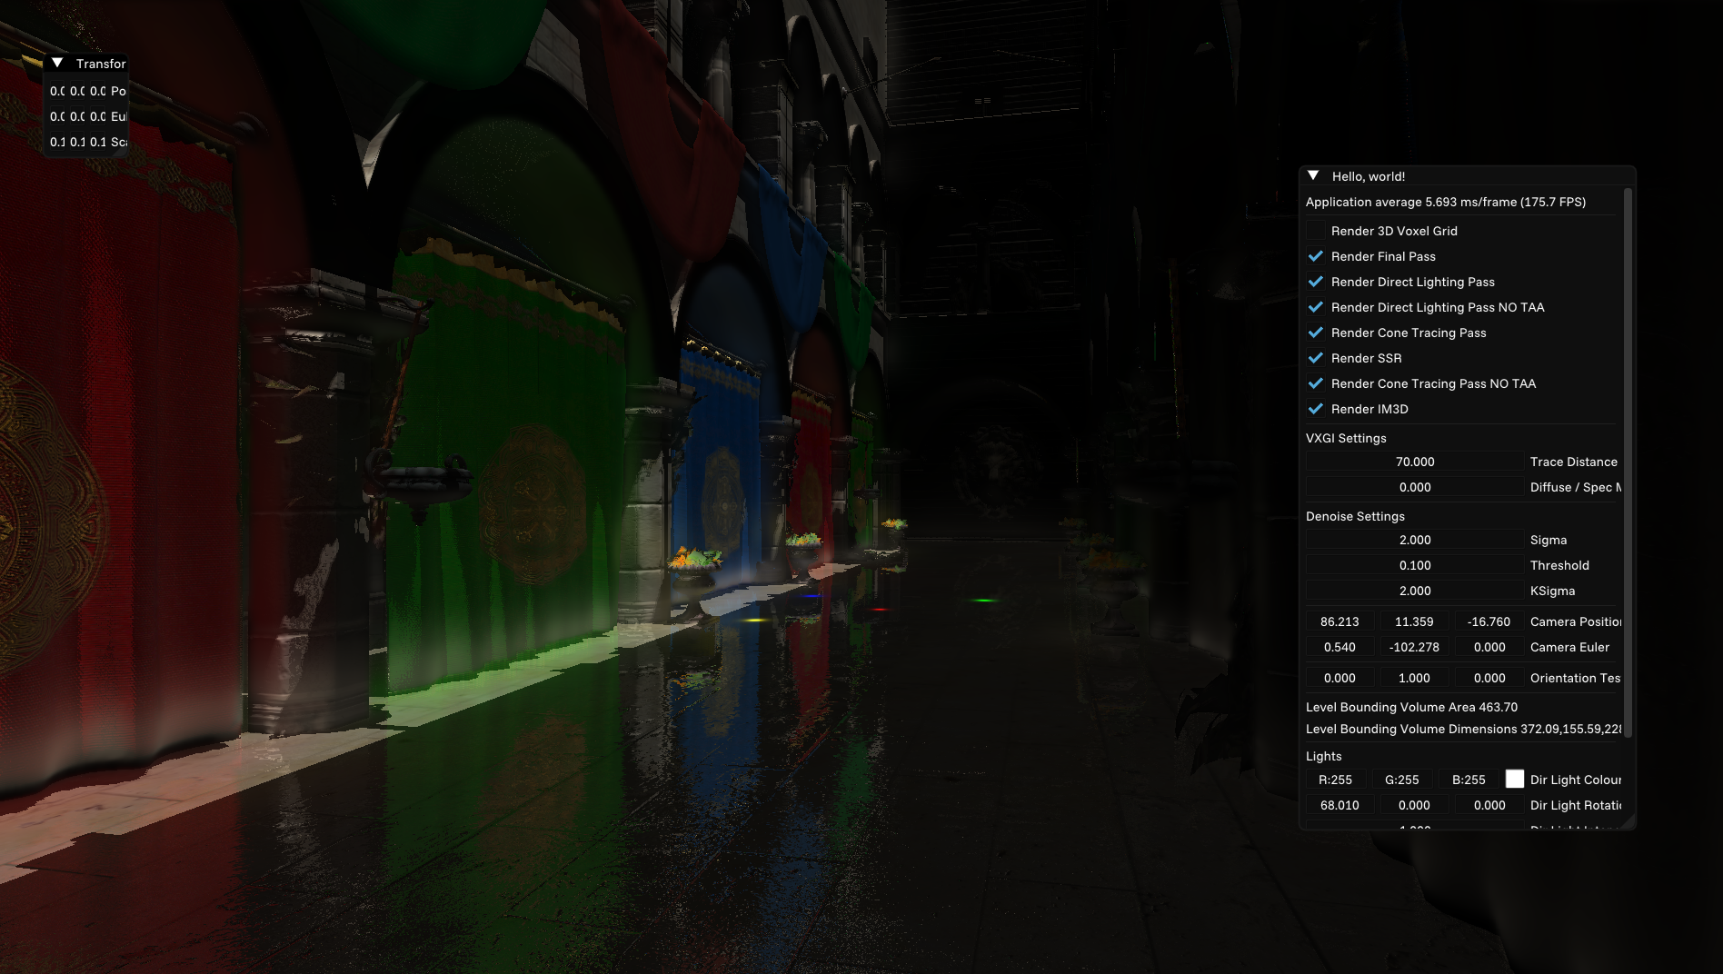Adjust the Dir Light Rotation value 68.010
Viewport: 1723px width, 974px height.
1340,805
